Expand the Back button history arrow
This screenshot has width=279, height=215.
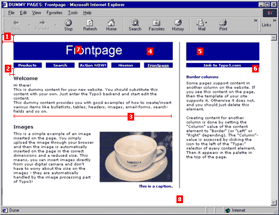[x=29, y=25]
